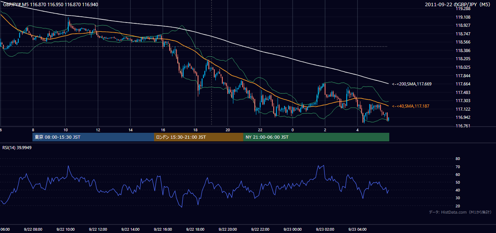Click the 9/23 00:00 time label
This screenshot has height=233, width=496.
tap(292, 229)
